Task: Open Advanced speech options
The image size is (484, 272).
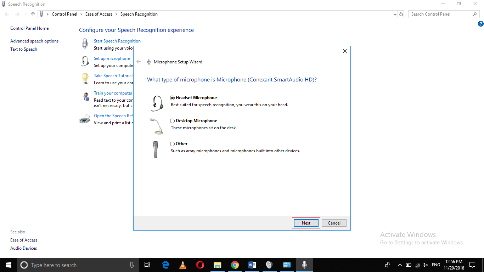Action: coord(34,41)
